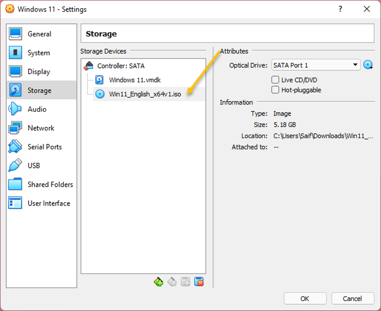Screen dimensions: 381x311
Task: Click the Audio speaker icon in sidebar
Action: pos(14,109)
